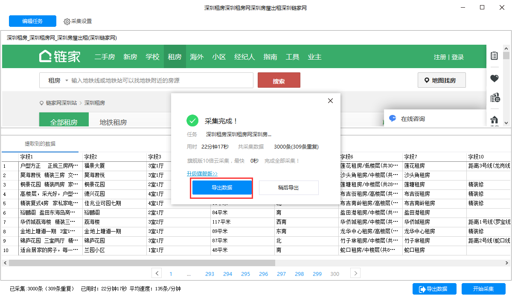The height and width of the screenshot is (298, 512).
Task: Click the webpage vertical scrollbar
Action: click(x=506, y=55)
